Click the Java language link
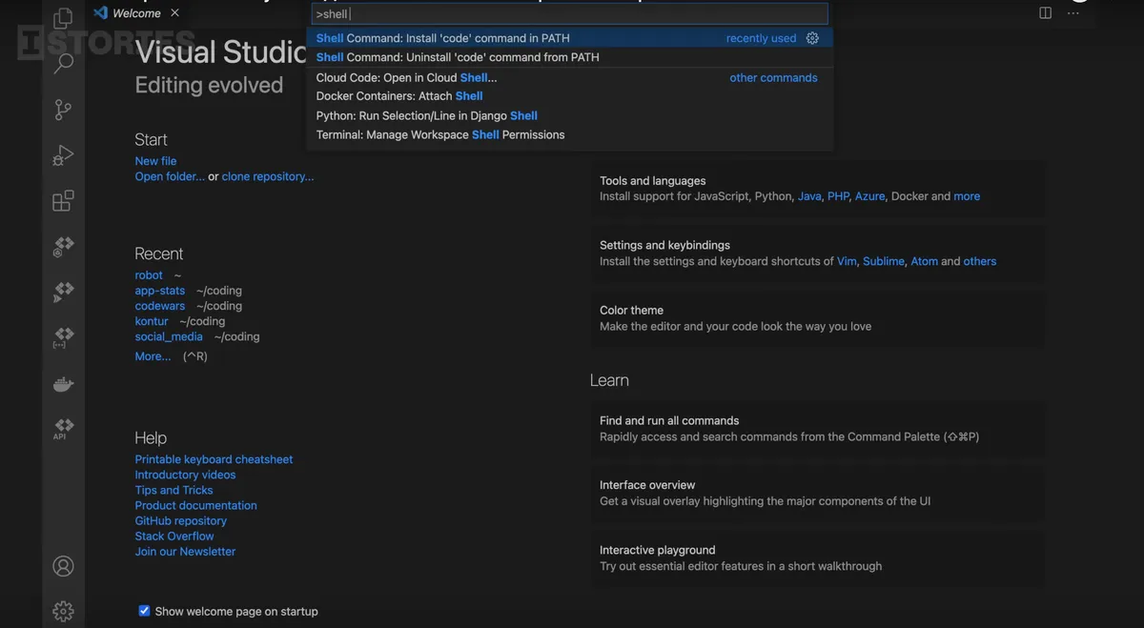Image resolution: width=1144 pixels, height=628 pixels. [x=809, y=196]
